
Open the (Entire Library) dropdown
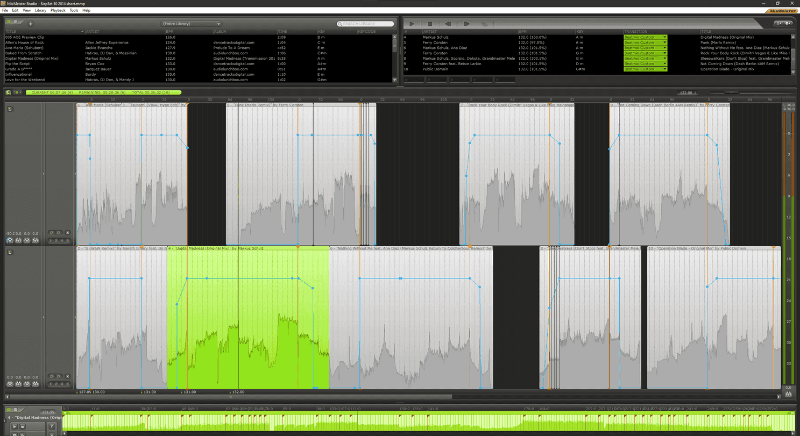click(x=191, y=24)
